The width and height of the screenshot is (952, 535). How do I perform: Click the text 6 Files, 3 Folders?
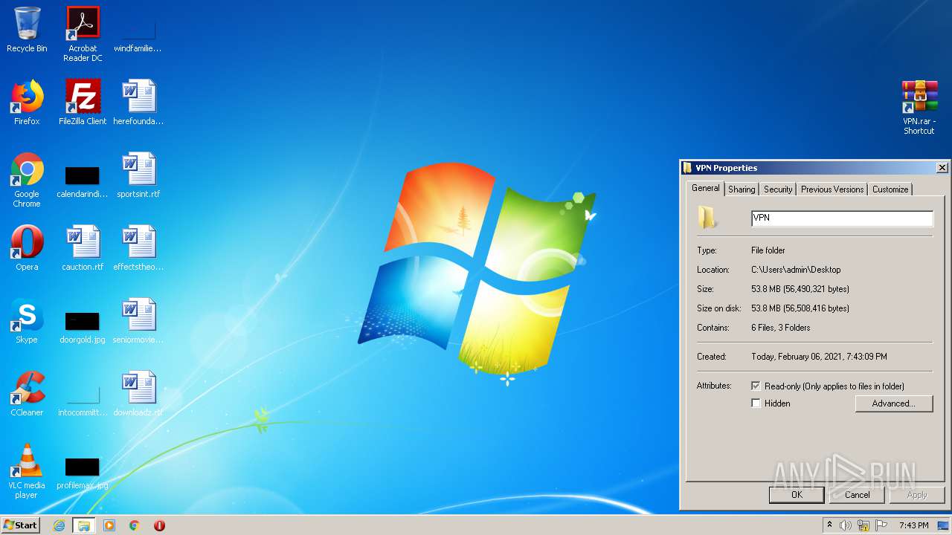click(781, 328)
